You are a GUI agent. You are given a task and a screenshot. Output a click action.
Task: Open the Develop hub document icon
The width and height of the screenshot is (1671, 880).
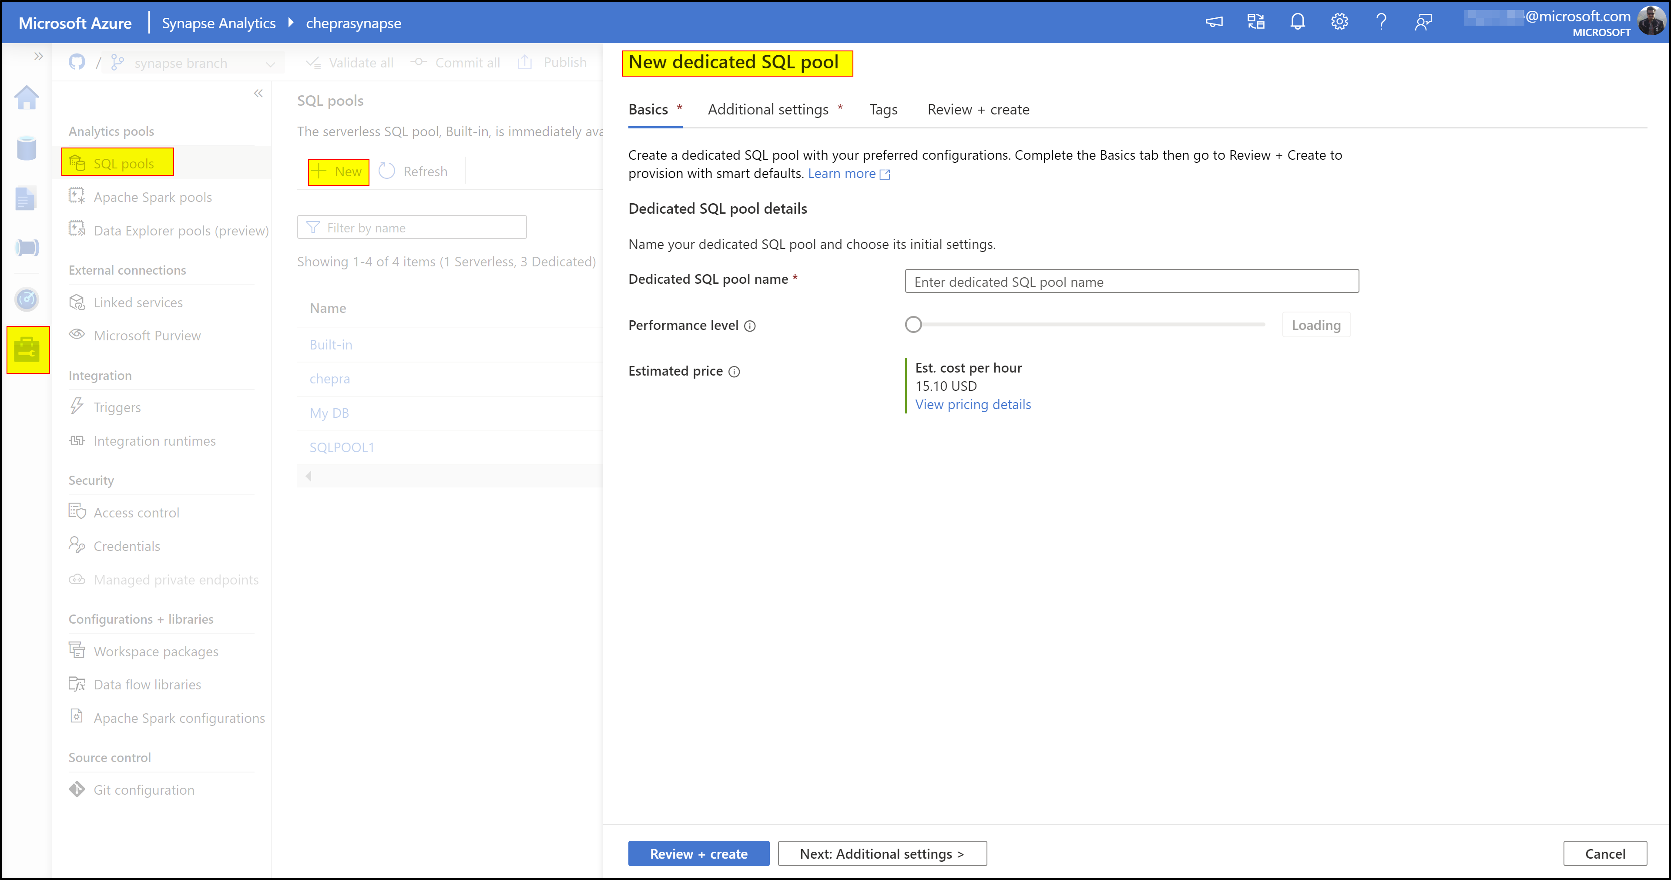click(25, 198)
